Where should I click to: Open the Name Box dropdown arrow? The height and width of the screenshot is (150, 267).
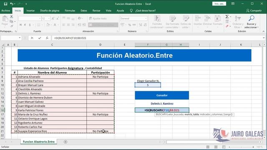click(20, 38)
